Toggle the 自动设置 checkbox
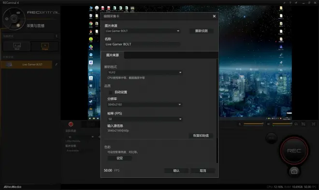 pos(111,93)
